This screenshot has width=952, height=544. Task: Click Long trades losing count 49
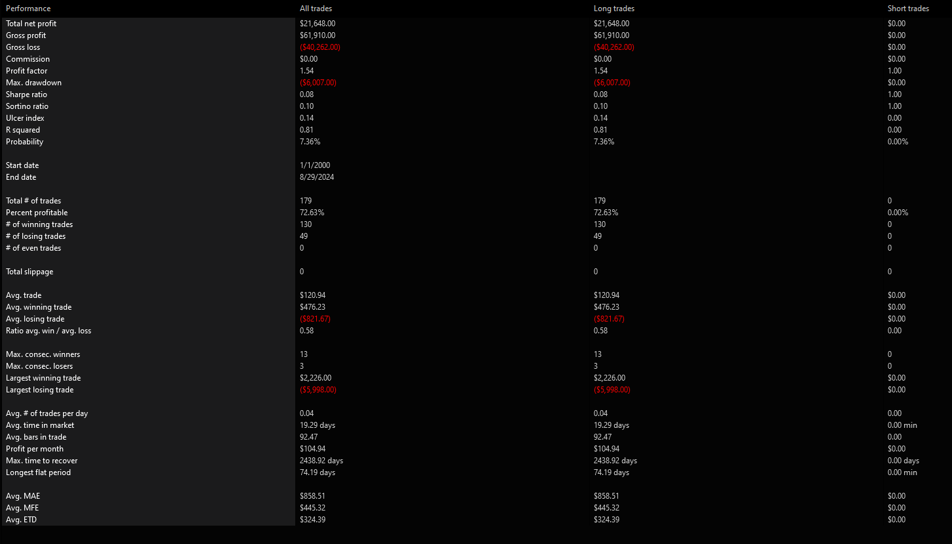[x=598, y=236]
